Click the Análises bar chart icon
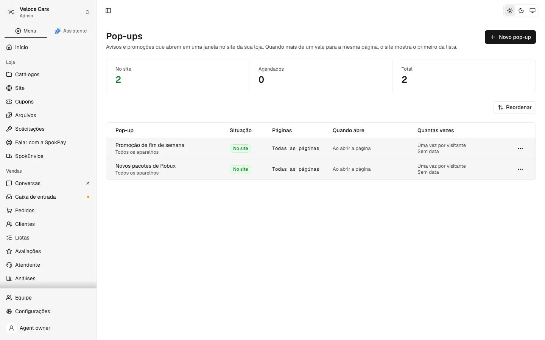Screen dimensions: 545x340 point(9,278)
